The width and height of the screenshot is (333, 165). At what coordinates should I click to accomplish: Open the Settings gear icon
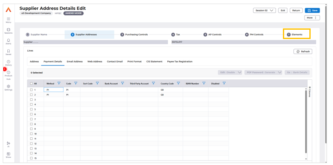pos(8,86)
